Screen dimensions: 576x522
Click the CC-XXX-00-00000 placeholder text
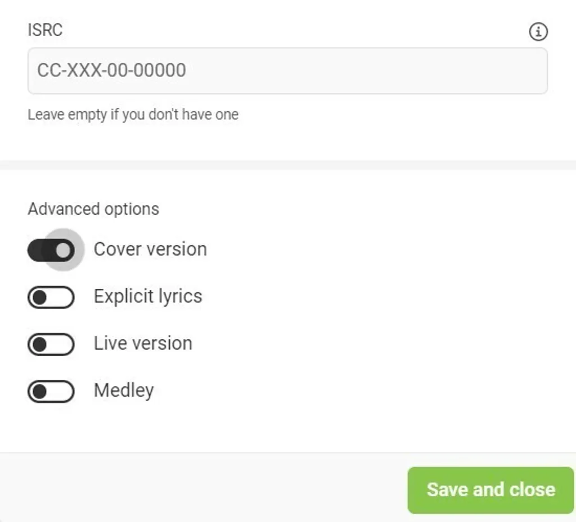111,71
